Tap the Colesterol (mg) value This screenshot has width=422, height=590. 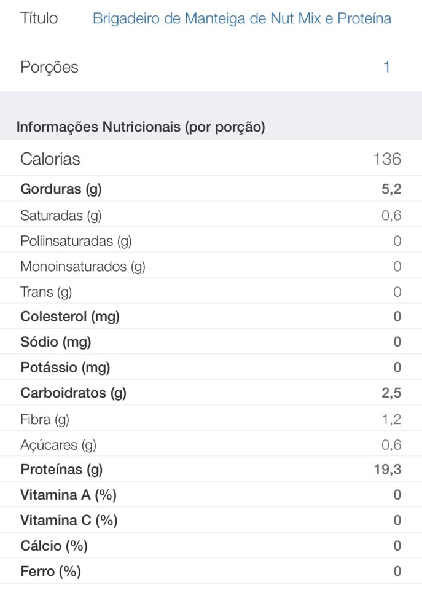point(397,317)
